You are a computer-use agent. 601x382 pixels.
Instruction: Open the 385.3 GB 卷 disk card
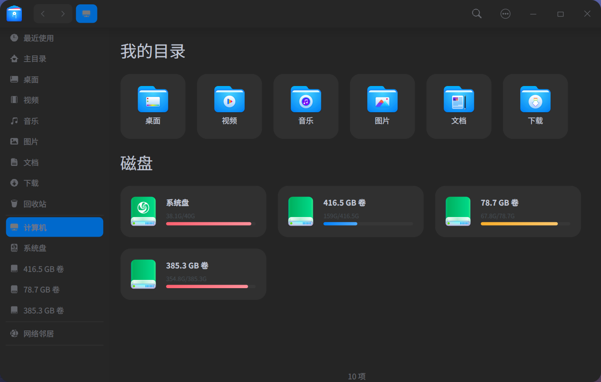[193, 274]
